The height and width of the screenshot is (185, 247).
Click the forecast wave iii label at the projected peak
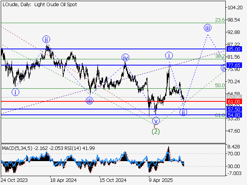[x=208, y=27]
